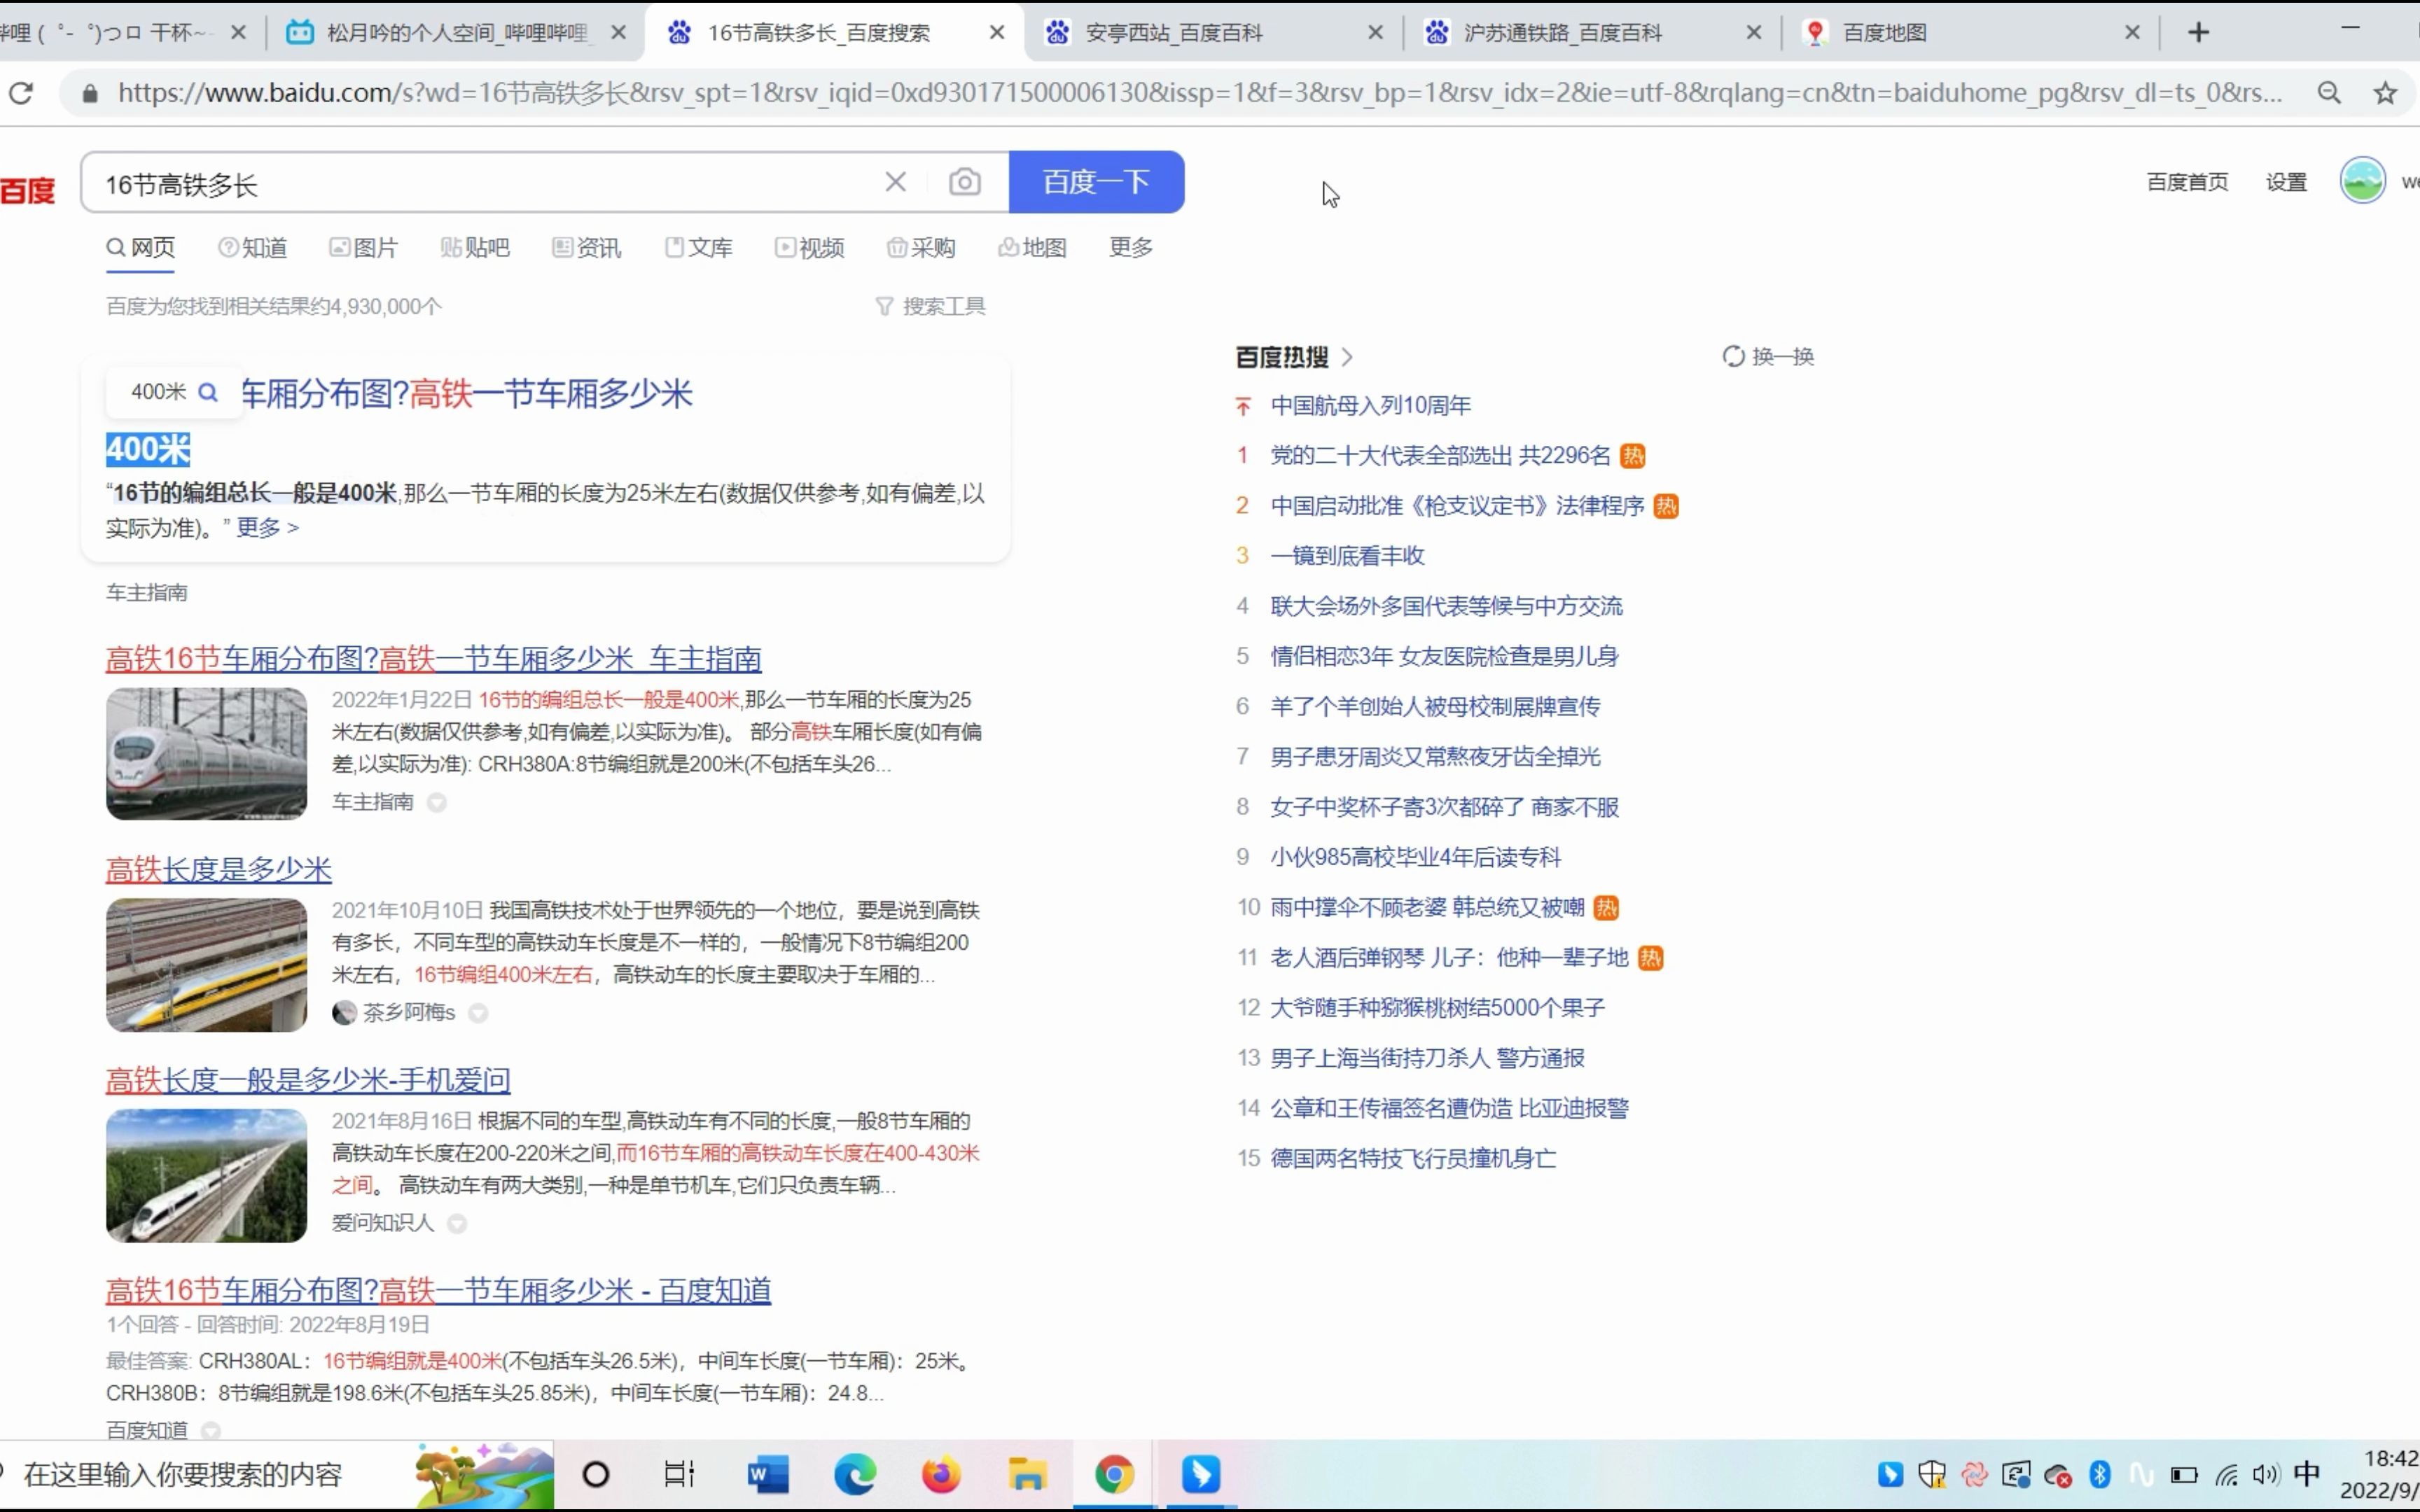This screenshot has width=2420, height=1512.
Task: Open hot search 一镜到底看丰收
Action: point(1347,556)
